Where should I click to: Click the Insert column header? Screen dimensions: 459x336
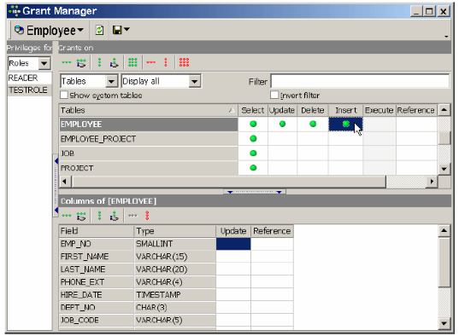click(345, 110)
